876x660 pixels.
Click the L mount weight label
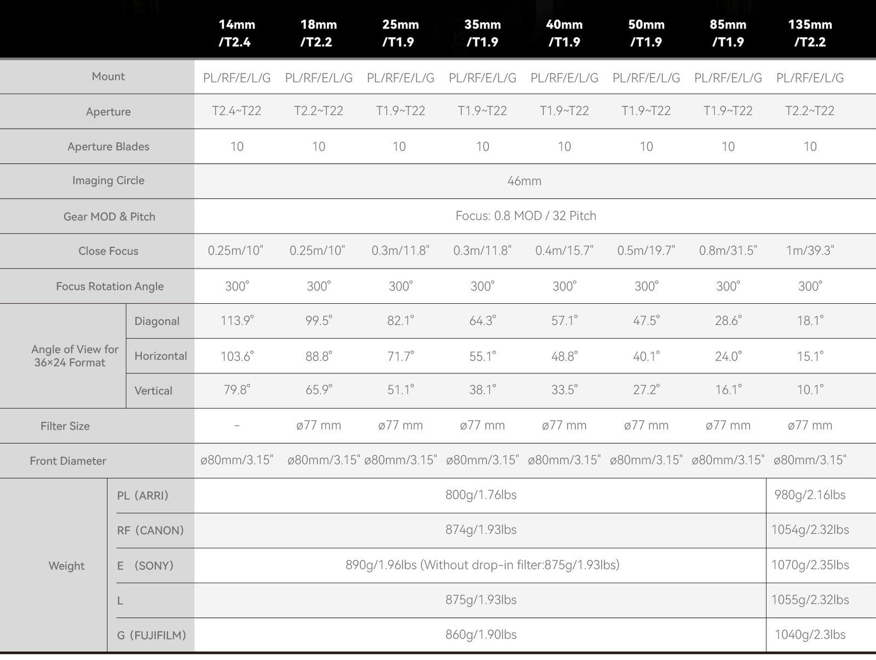coord(120,601)
